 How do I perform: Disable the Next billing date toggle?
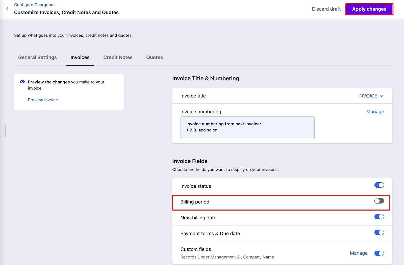tap(379, 217)
